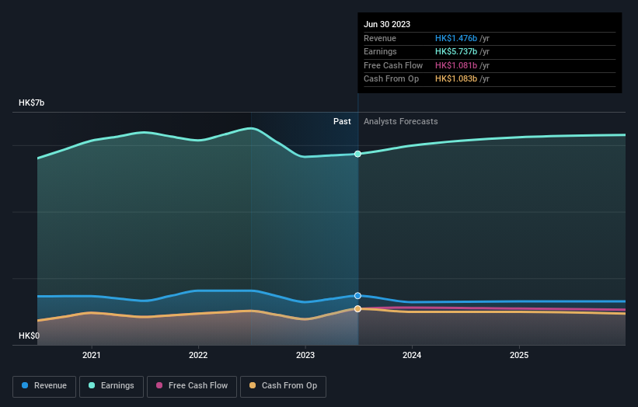Click the HK$7b axis label
Screen dimensions: 638x407
31,103
